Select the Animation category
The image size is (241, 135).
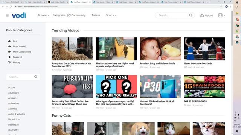click(14, 103)
